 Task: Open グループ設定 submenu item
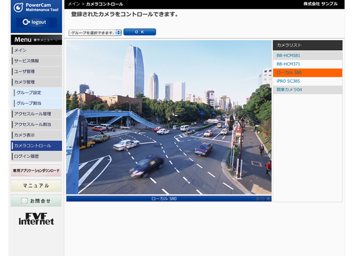click(37, 93)
